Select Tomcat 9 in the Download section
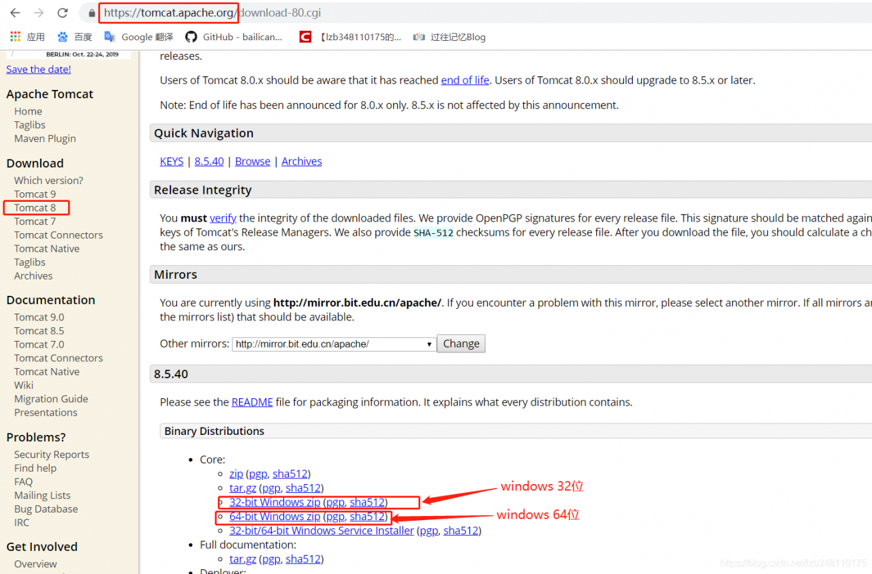This screenshot has width=872, height=574. pos(35,194)
